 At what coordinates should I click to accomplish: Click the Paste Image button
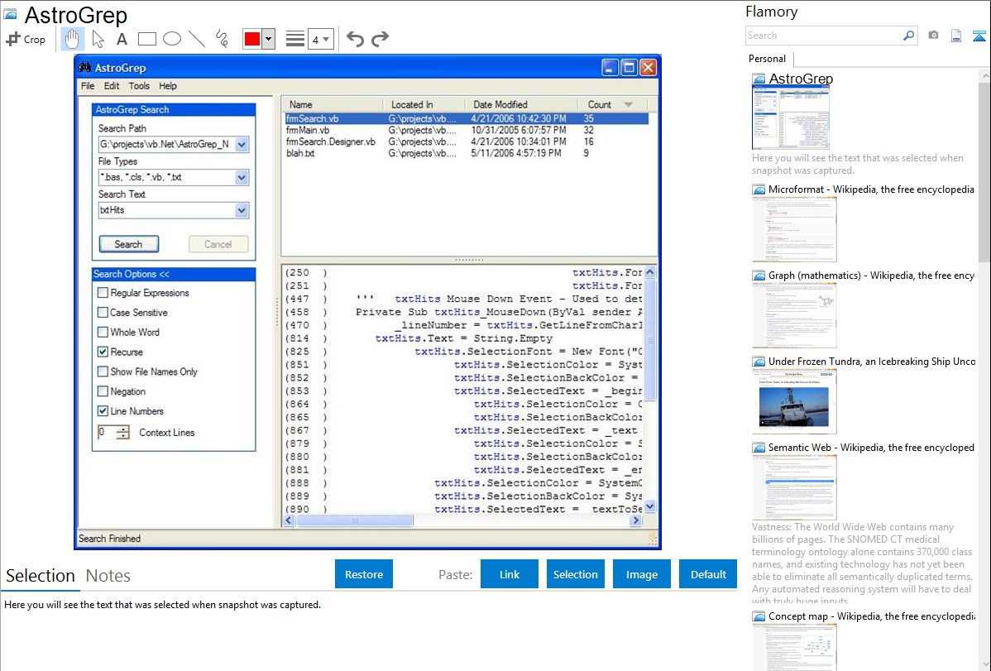click(x=641, y=574)
